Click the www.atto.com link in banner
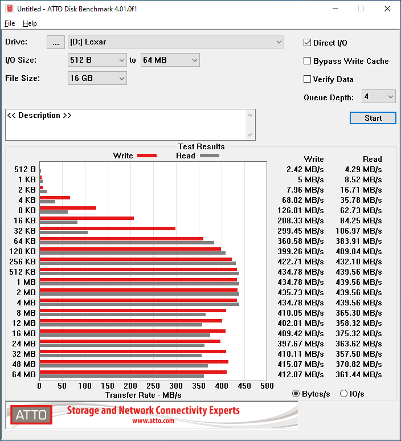 coord(153,421)
